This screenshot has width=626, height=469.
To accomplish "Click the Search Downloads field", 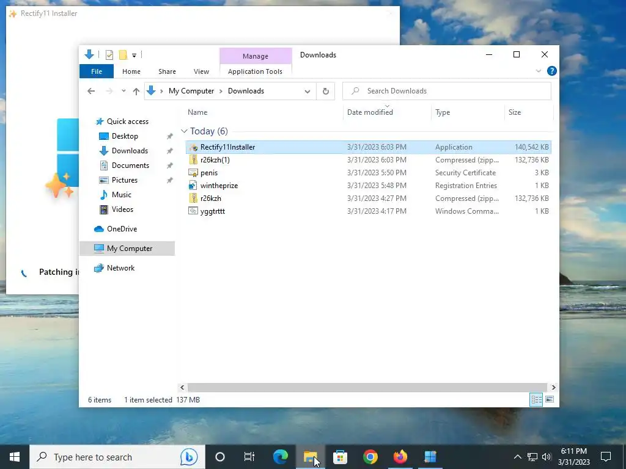I will coord(447,91).
